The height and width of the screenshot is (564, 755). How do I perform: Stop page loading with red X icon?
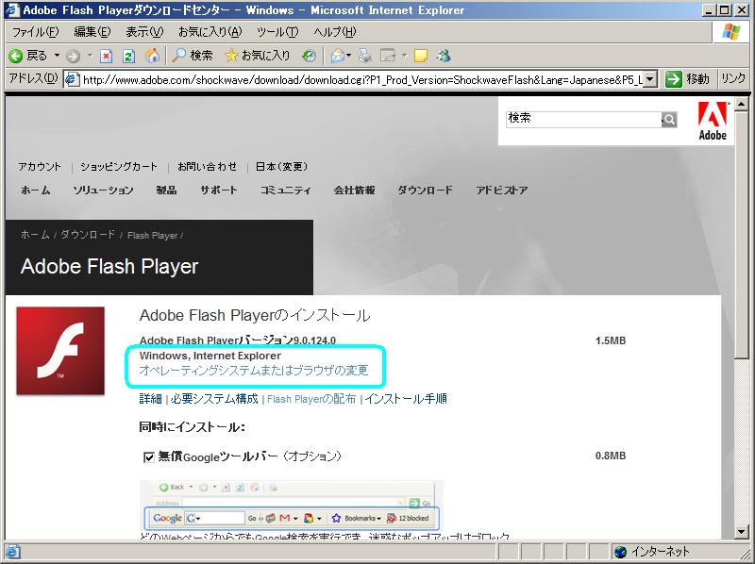107,57
